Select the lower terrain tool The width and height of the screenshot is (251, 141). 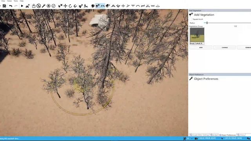pos(118,6)
